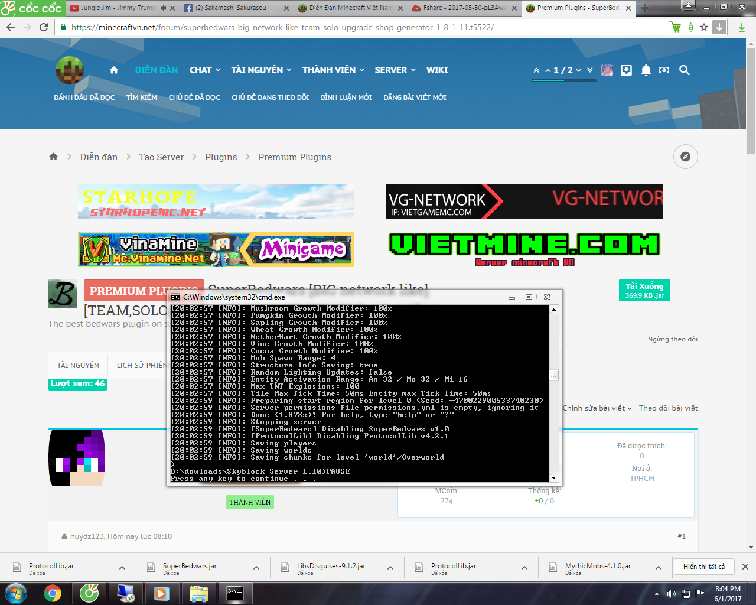Image resolution: width=756 pixels, height=605 pixels.
Task: Go back with browser back arrow
Action: 11,27
